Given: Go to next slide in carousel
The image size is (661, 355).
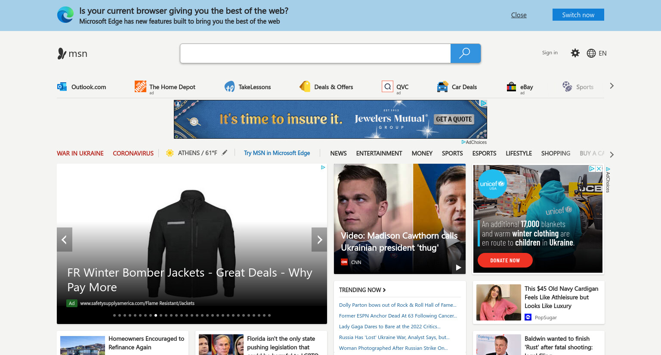Looking at the screenshot, I should click(319, 240).
